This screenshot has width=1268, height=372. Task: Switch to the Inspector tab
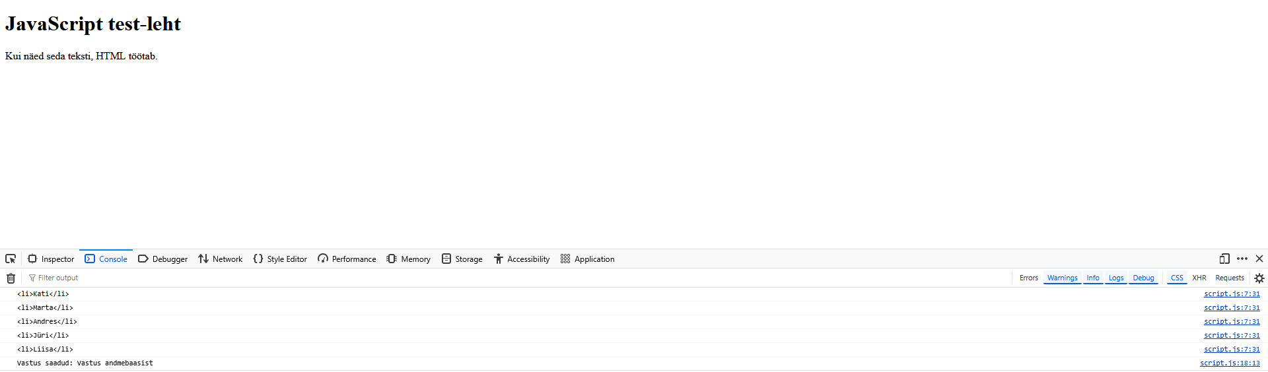click(x=51, y=259)
